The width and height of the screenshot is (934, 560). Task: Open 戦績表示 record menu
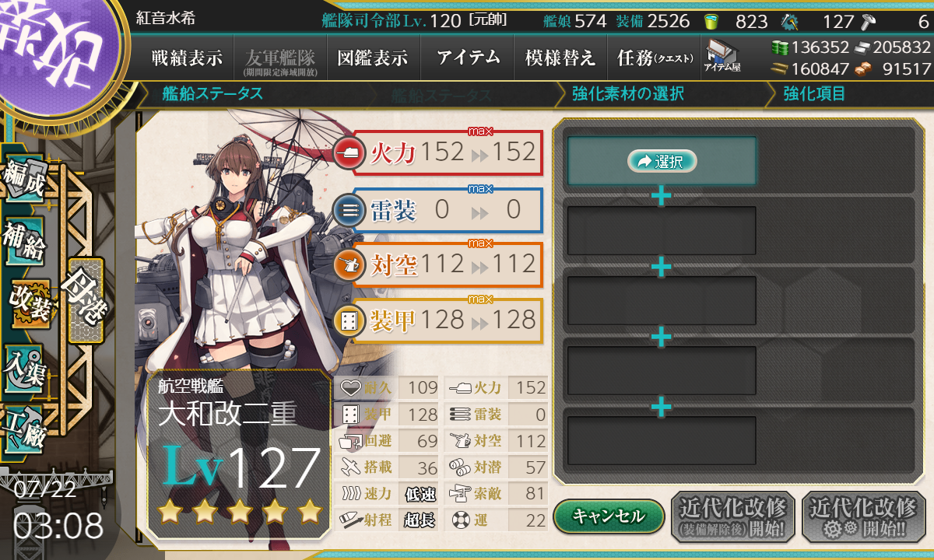coord(186,58)
